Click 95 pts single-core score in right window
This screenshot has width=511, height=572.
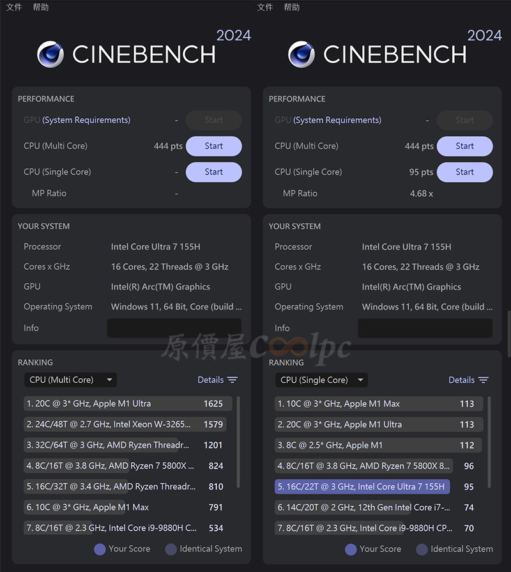(422, 172)
